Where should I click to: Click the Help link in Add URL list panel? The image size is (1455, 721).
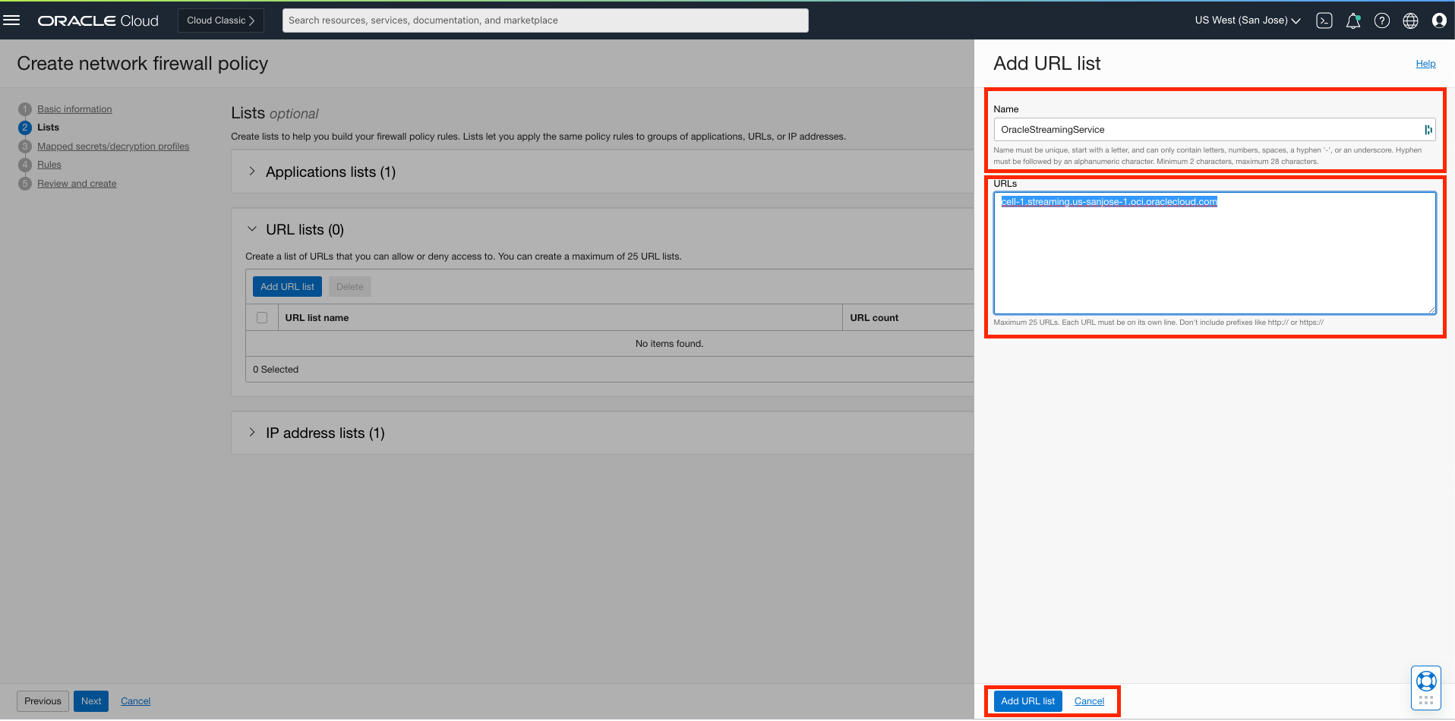(1425, 63)
